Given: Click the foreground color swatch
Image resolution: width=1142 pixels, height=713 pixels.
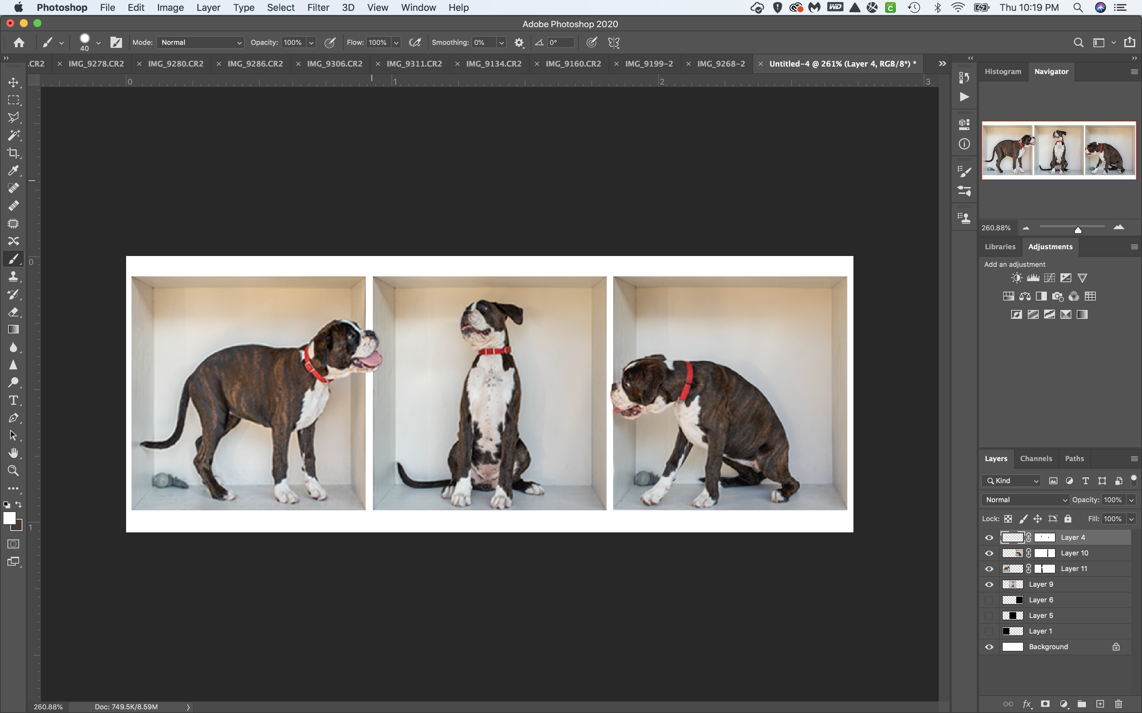Looking at the screenshot, I should click(x=9, y=518).
